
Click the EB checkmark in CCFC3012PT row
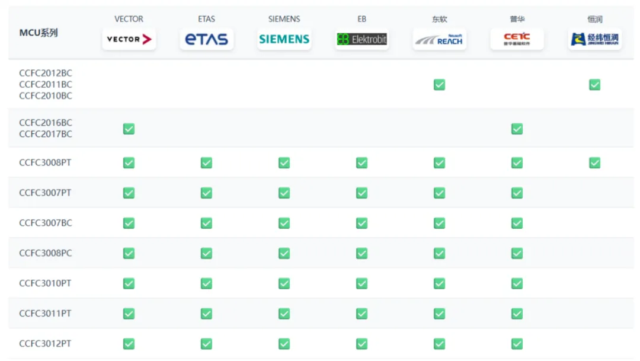click(361, 344)
